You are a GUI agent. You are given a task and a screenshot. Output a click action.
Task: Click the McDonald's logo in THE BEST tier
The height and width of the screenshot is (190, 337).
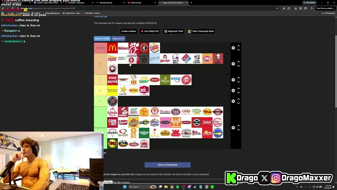pyautogui.click(x=112, y=48)
